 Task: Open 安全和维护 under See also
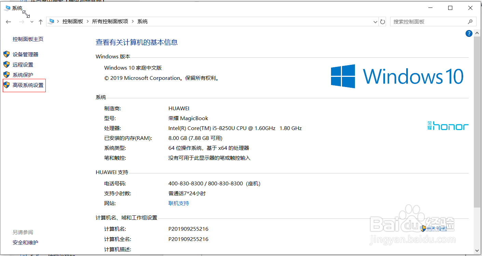[25, 243]
